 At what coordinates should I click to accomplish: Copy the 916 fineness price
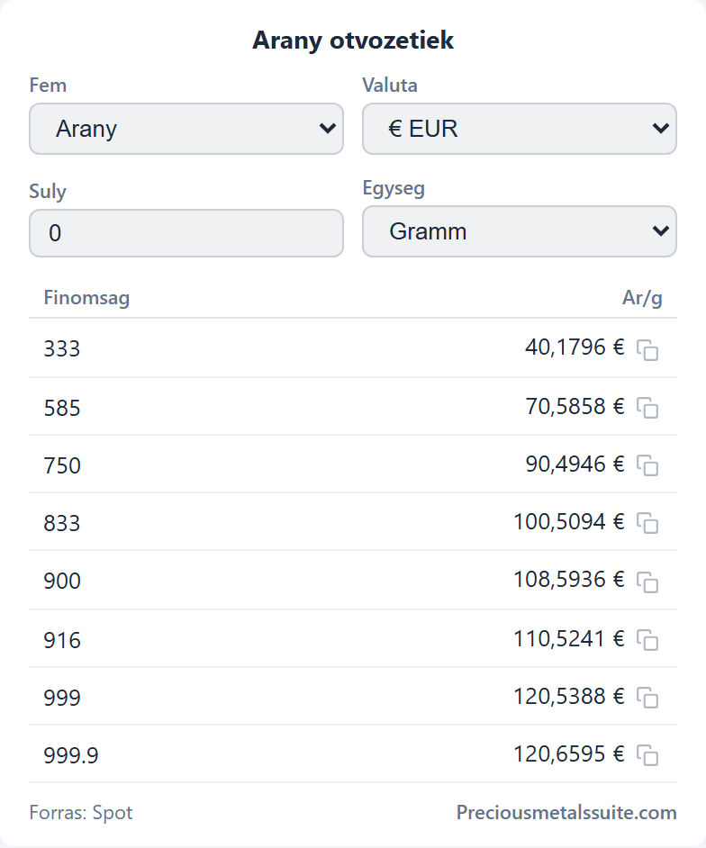tap(647, 640)
